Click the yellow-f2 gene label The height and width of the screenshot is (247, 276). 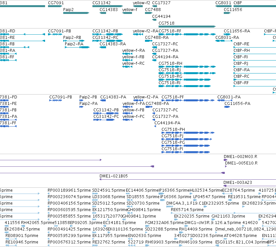click(141, 3)
